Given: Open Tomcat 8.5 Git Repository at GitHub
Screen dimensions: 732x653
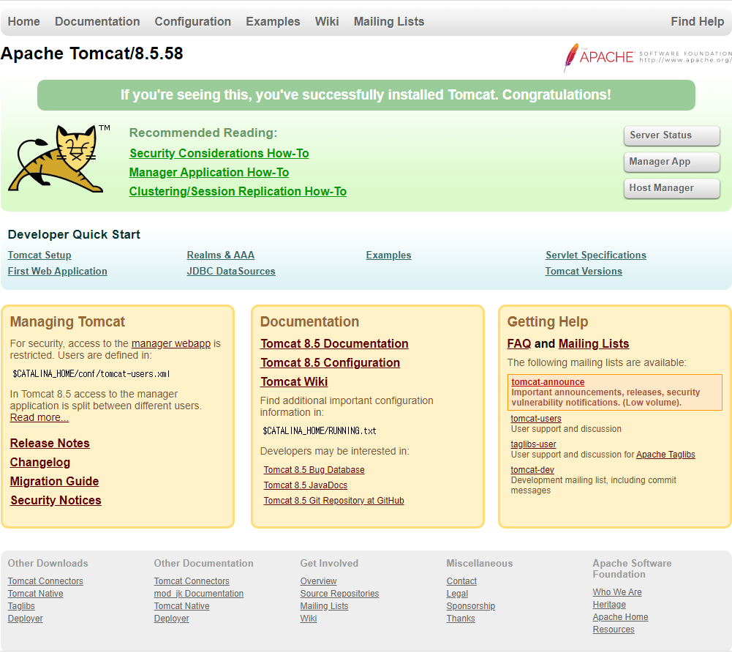Looking at the screenshot, I should (x=333, y=501).
